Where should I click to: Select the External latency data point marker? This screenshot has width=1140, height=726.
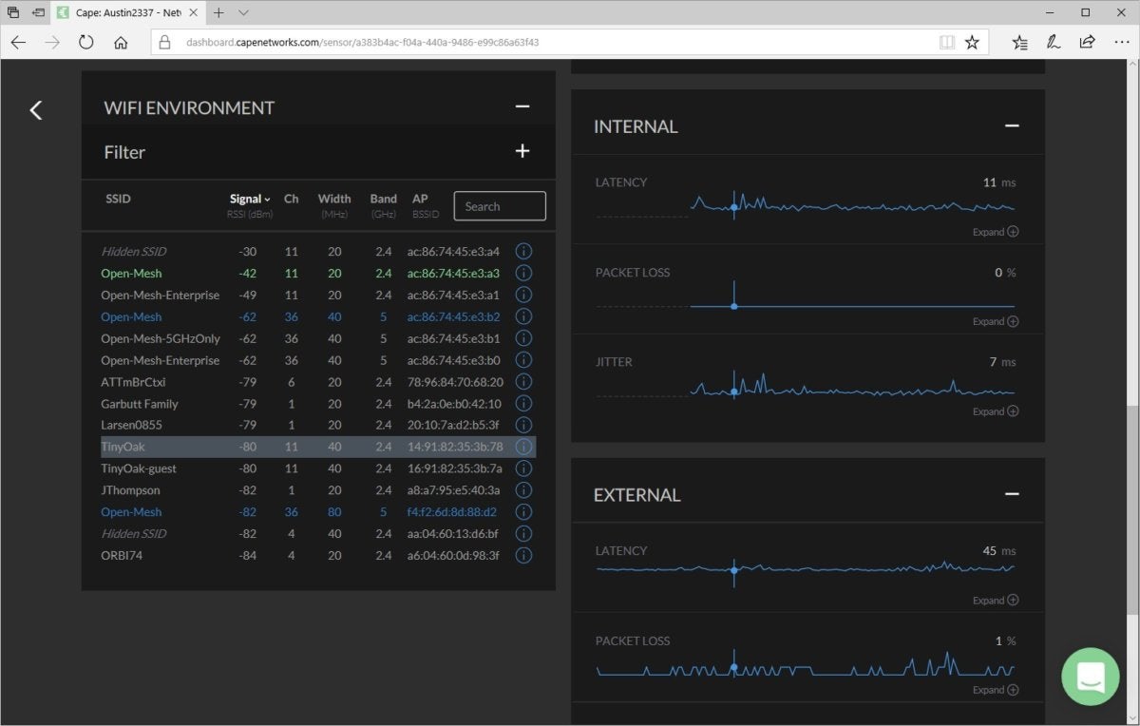coord(733,570)
